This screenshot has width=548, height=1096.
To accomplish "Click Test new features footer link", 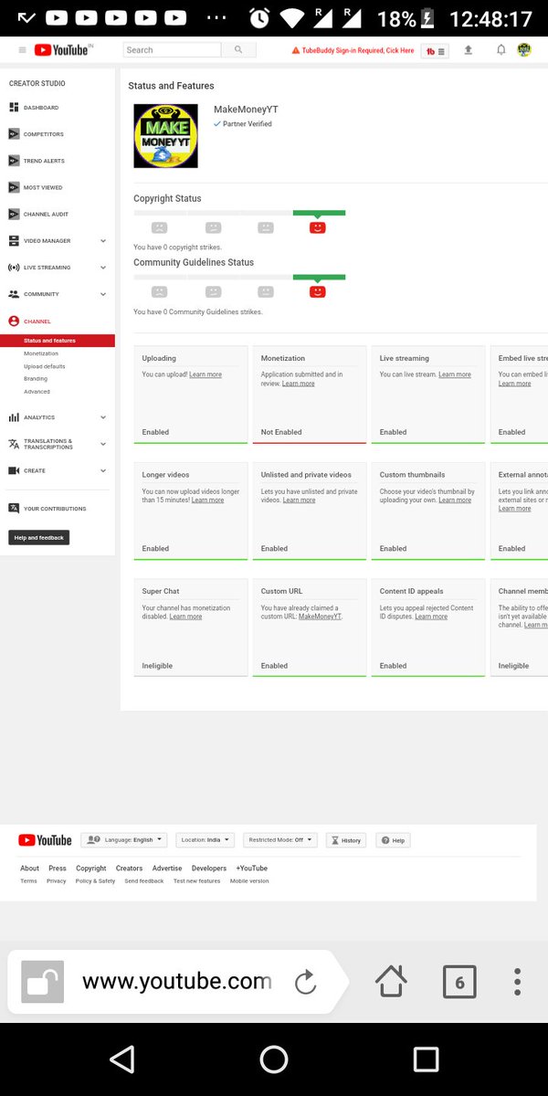I will 197,881.
